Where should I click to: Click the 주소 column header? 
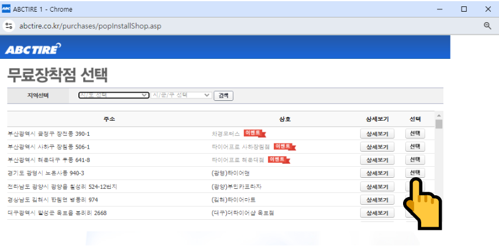click(109, 119)
